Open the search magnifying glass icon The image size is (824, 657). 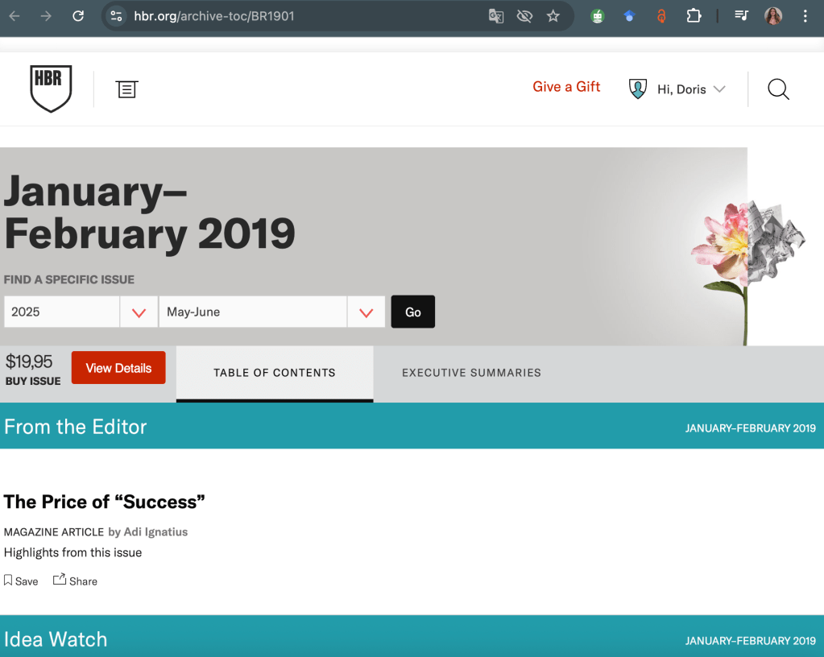[778, 89]
